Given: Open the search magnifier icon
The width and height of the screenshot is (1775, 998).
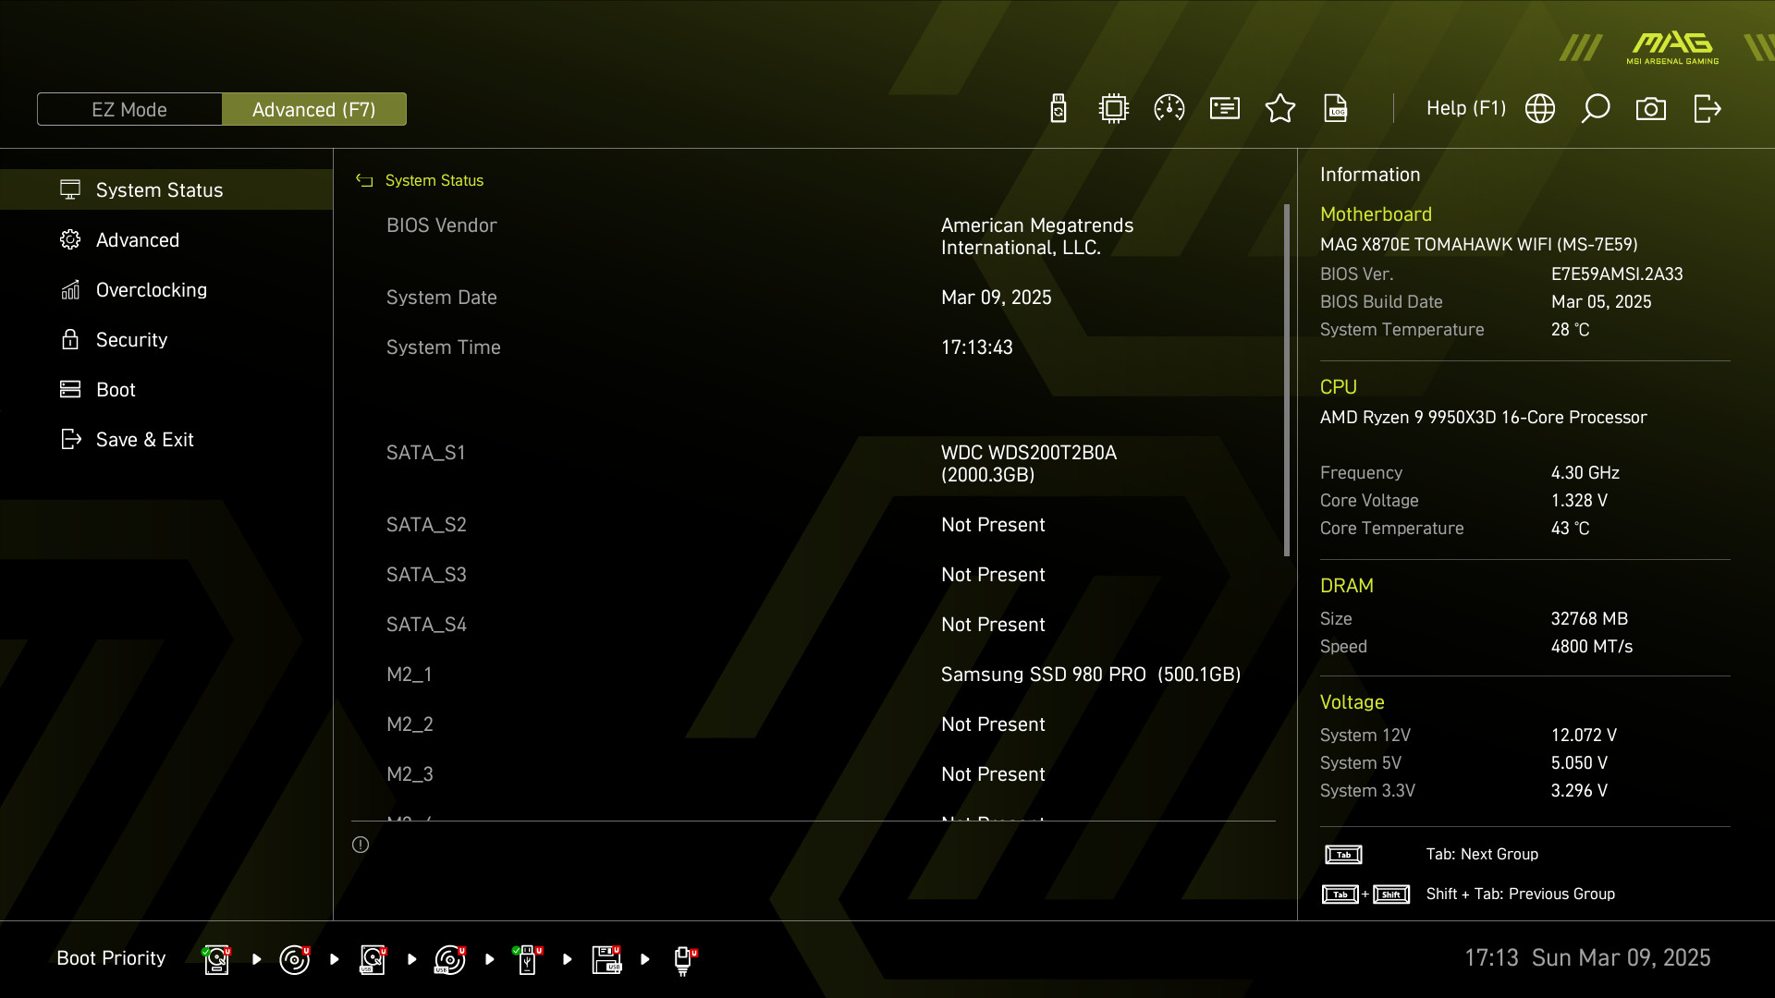Looking at the screenshot, I should (x=1596, y=109).
